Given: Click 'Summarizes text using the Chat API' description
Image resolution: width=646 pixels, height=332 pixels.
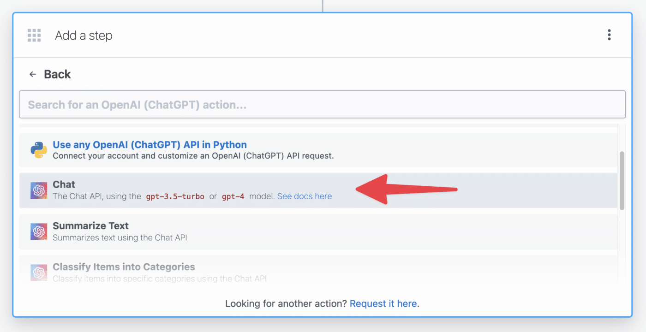Looking at the screenshot, I should (x=120, y=237).
